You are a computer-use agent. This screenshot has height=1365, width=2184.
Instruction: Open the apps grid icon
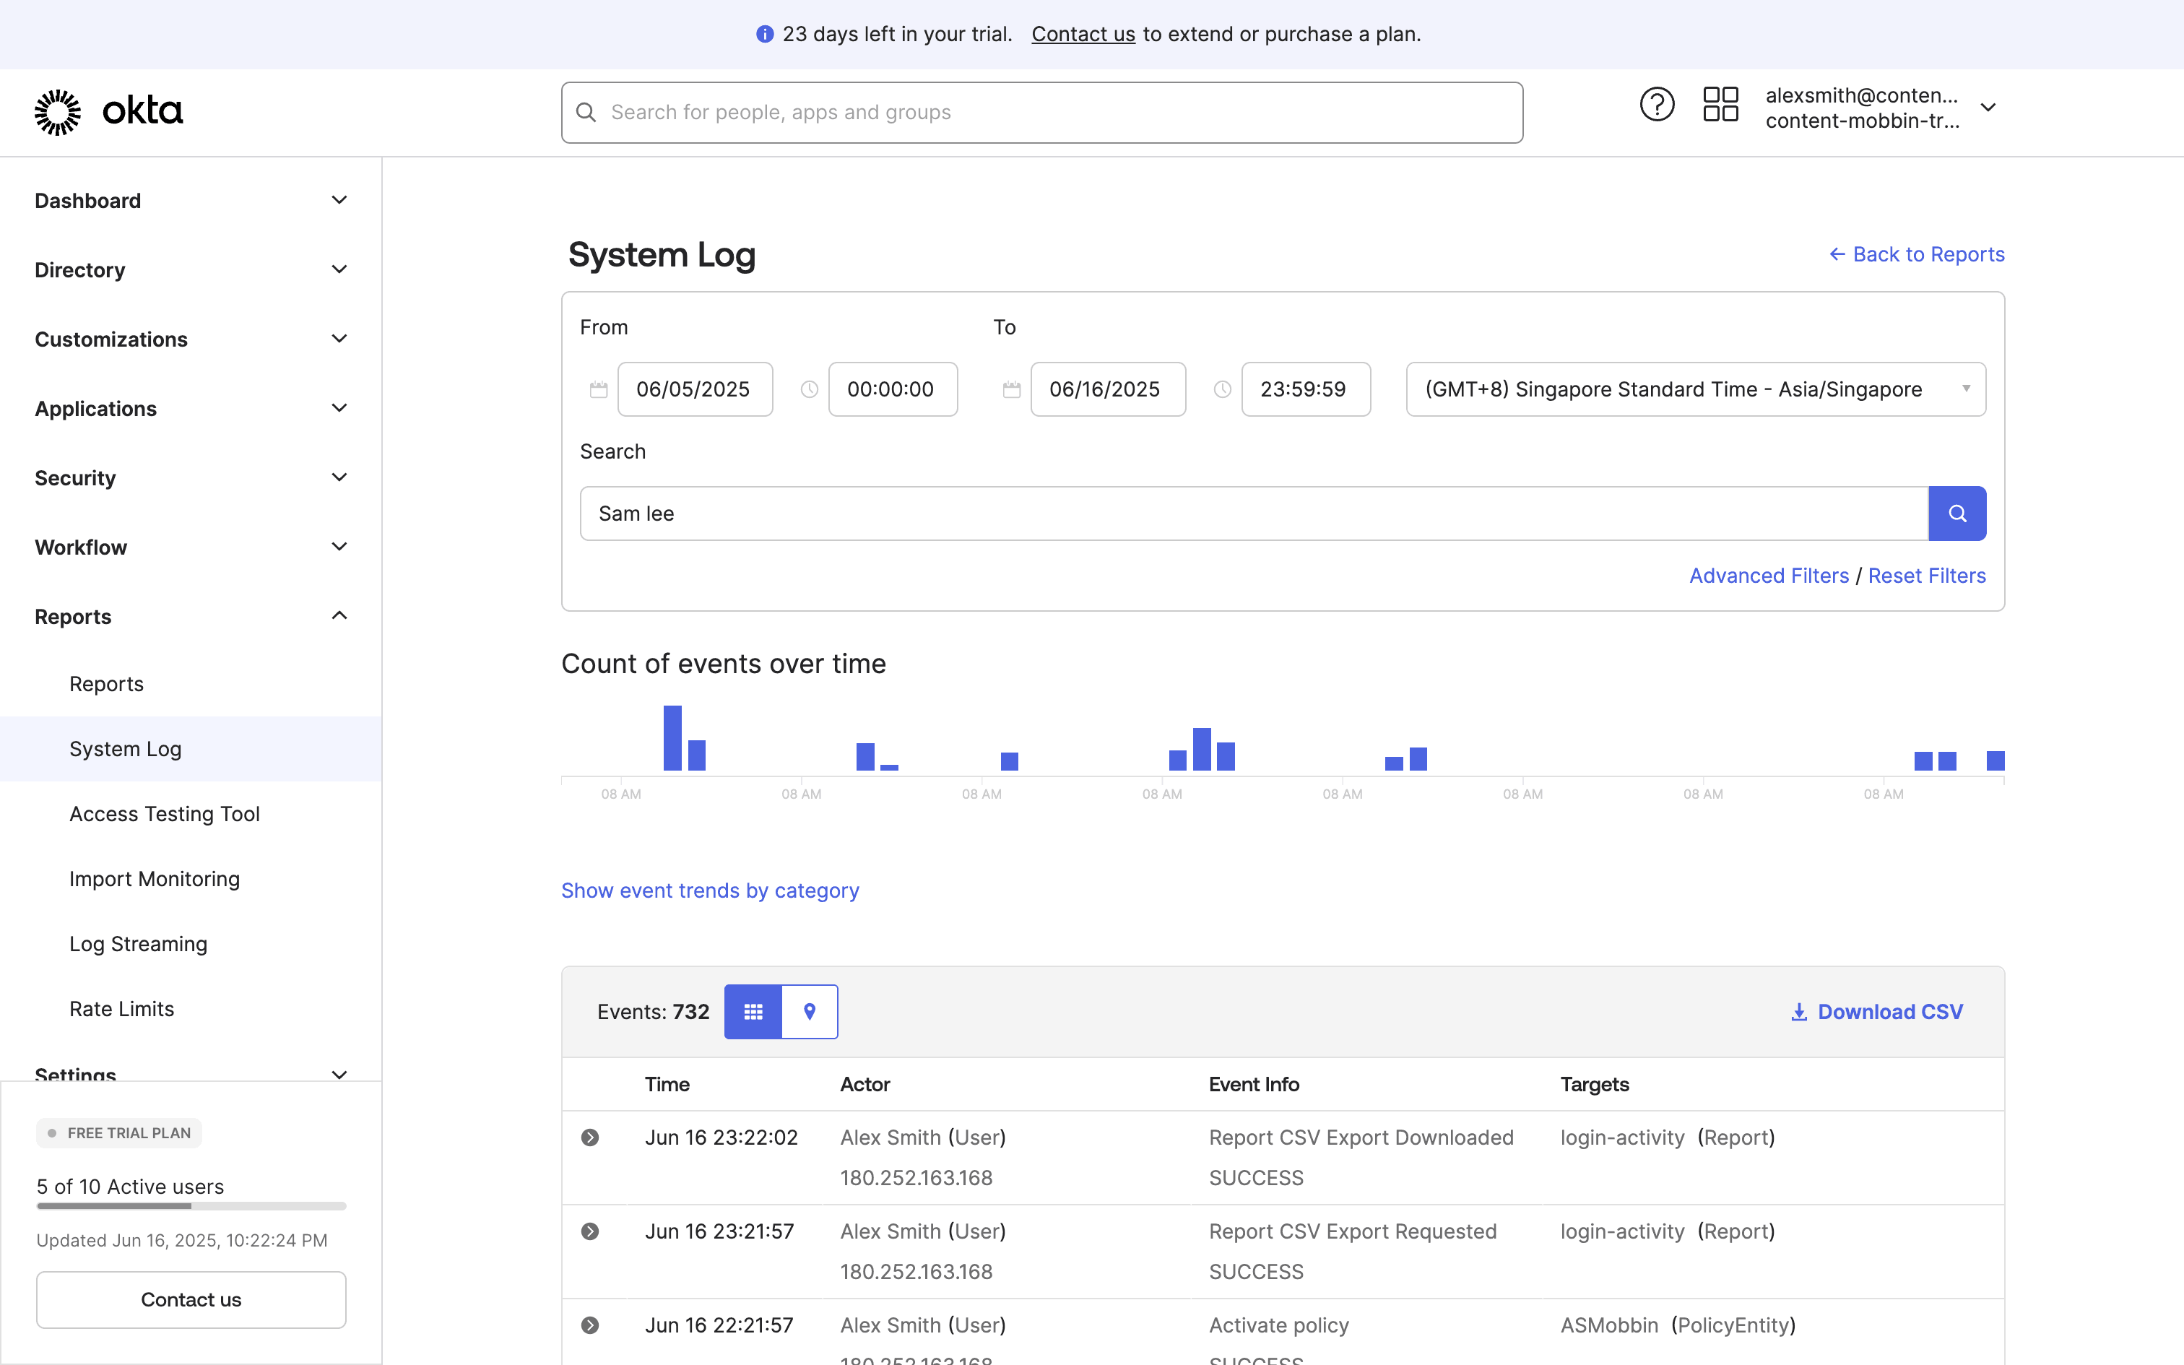tap(1720, 105)
